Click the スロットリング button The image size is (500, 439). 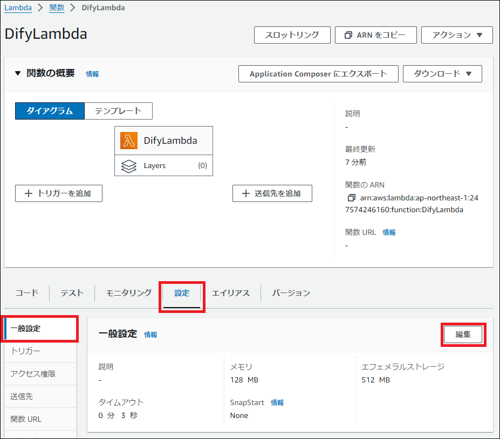click(292, 35)
